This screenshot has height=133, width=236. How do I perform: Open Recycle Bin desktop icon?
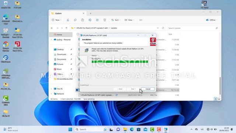pyautogui.click(x=6, y=4)
